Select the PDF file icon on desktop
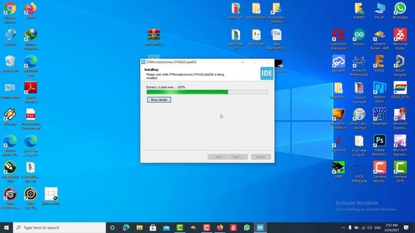Screen dimensions: 415x233 point(30,119)
